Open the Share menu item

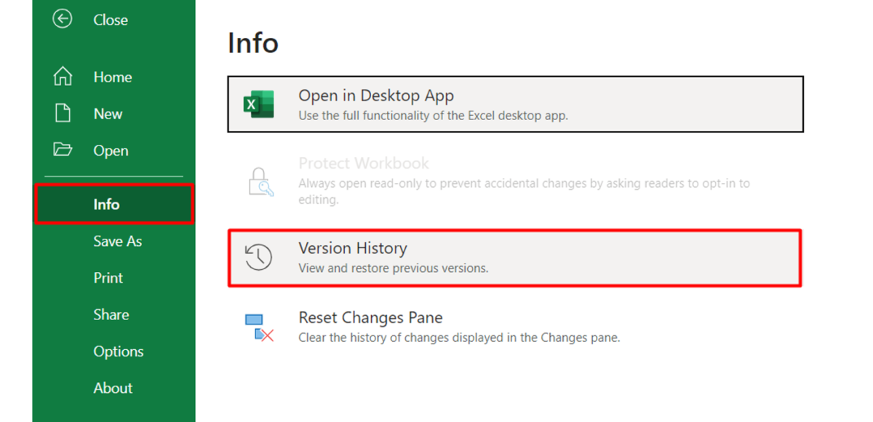click(x=111, y=314)
